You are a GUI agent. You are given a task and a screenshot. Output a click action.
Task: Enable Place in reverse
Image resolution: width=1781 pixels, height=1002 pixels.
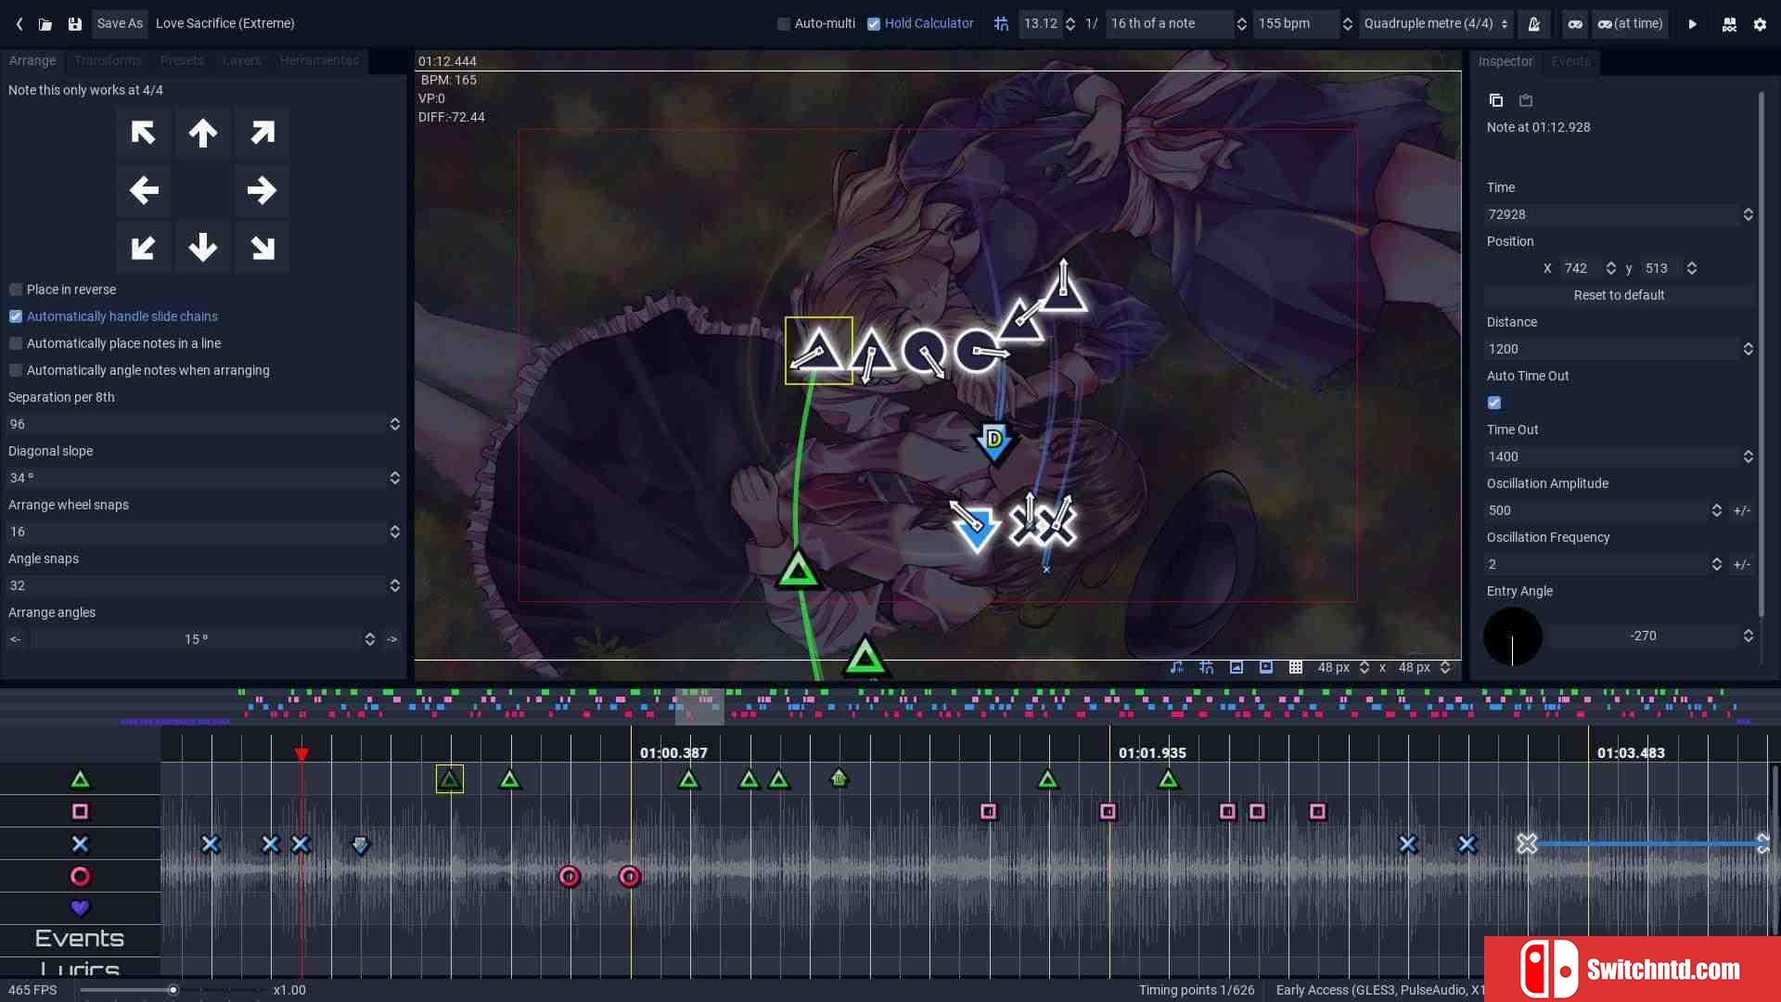click(x=16, y=289)
